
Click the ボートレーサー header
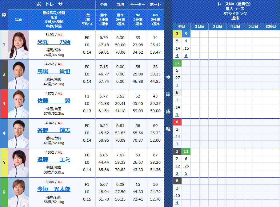click(52, 5)
